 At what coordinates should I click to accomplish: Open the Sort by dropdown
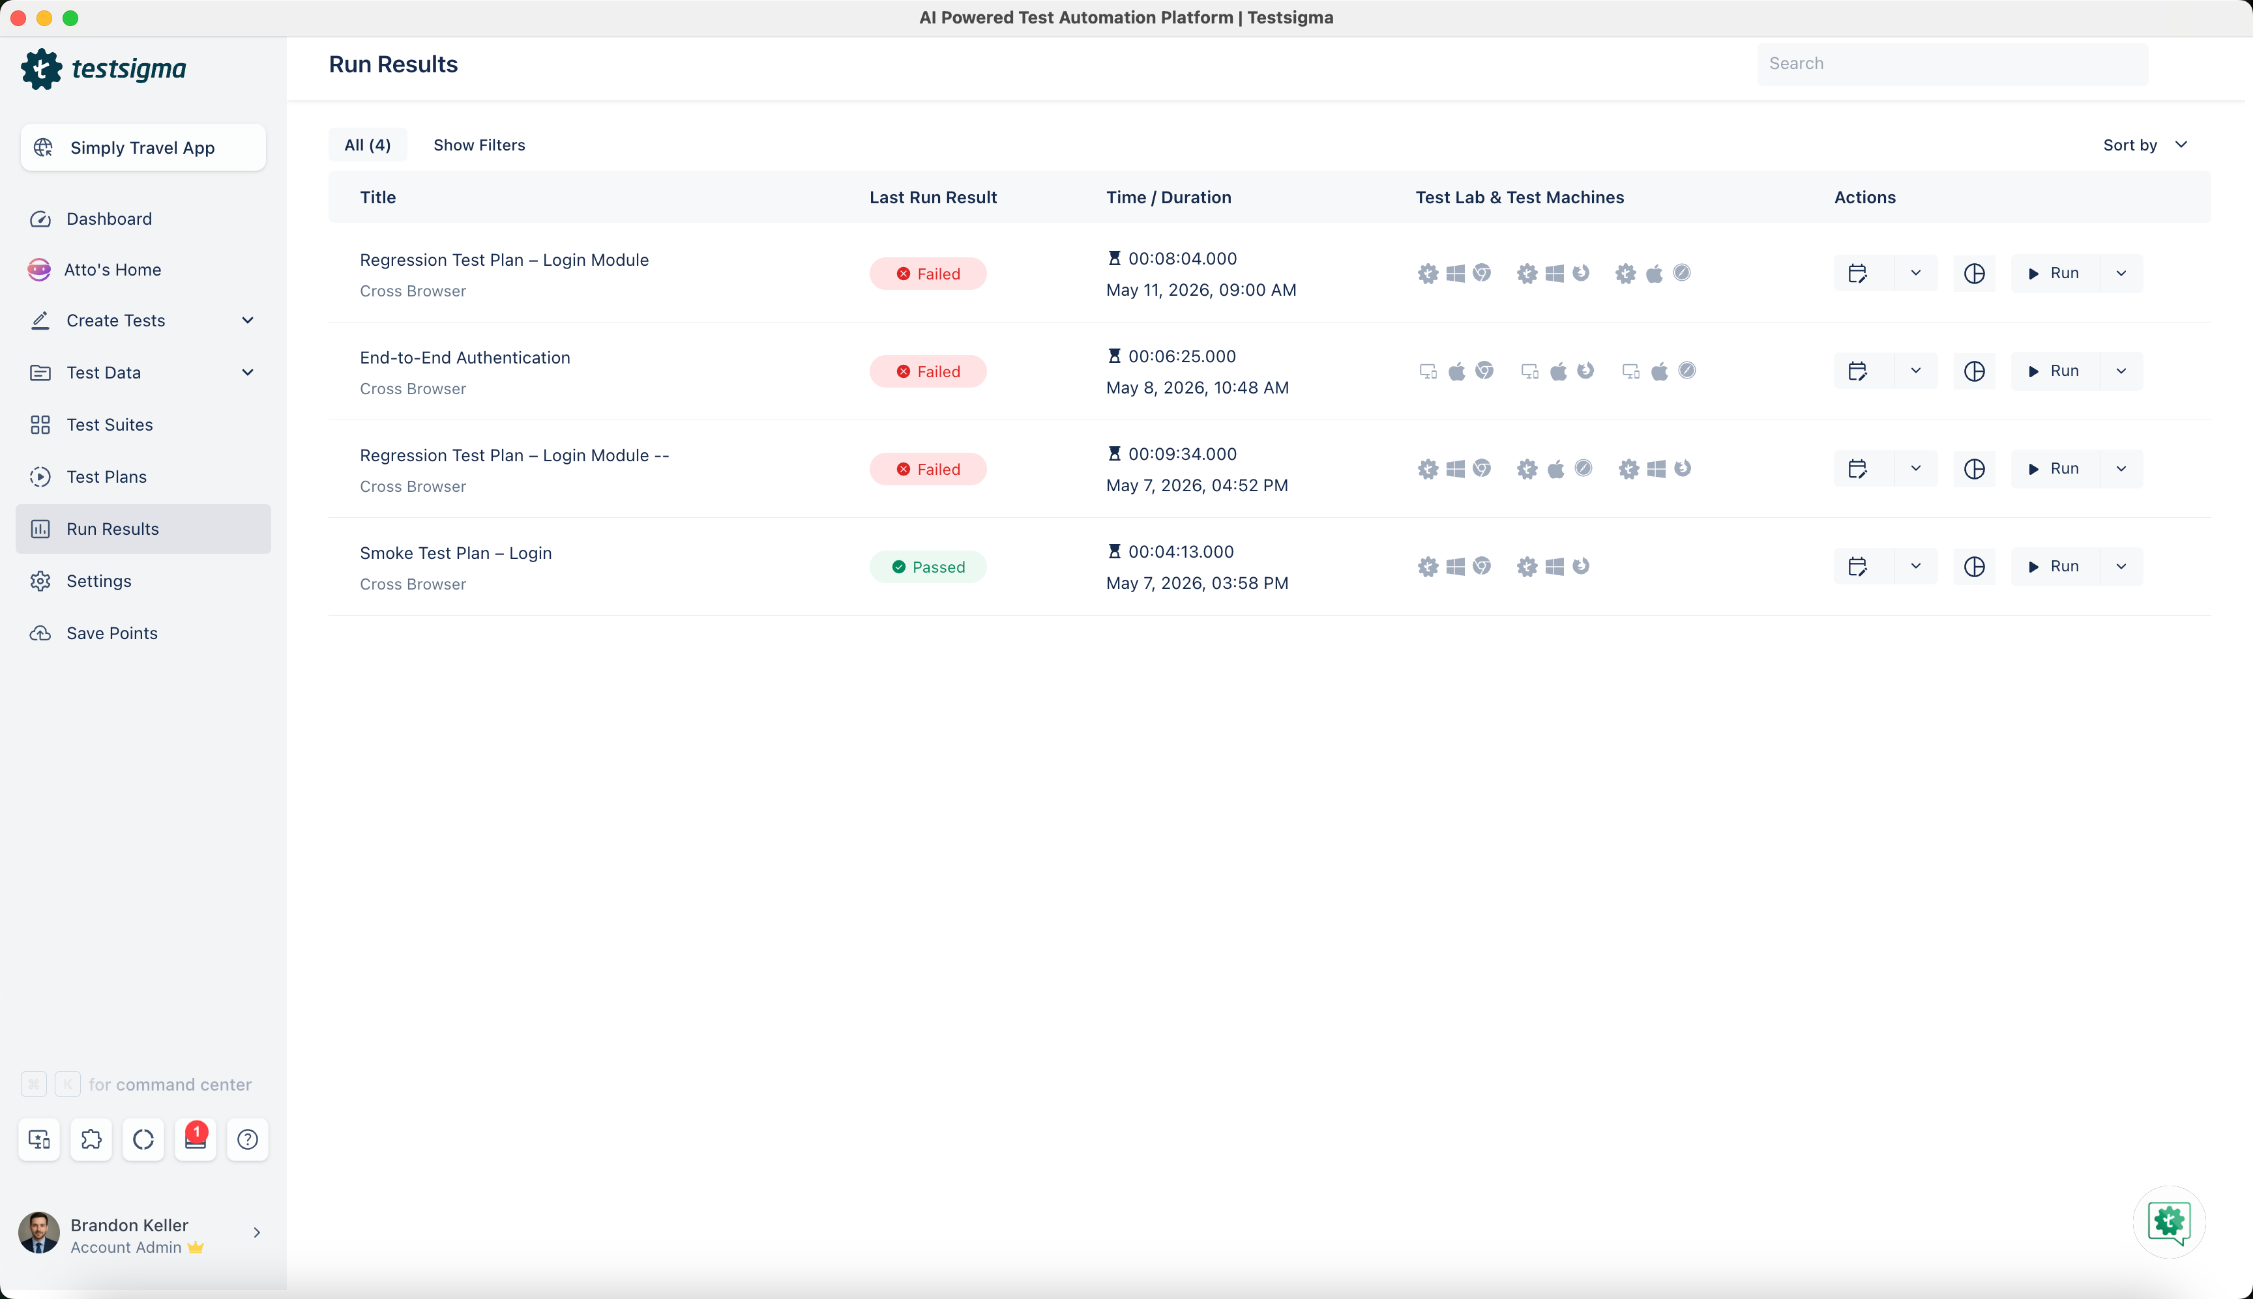2146,145
